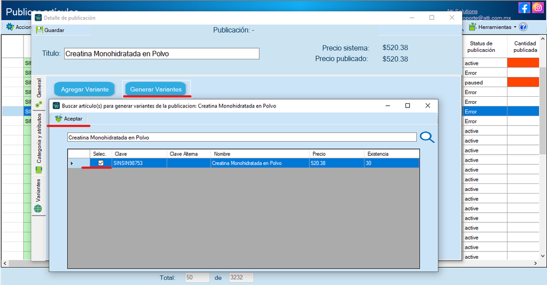
Task: Click the Atti Solutions link
Action: click(x=462, y=11)
